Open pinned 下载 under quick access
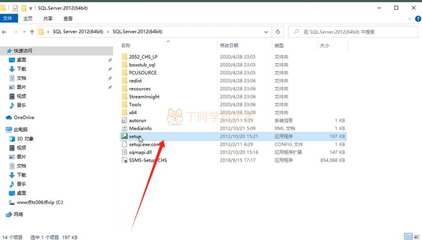Image resolution: width=422 pixels, height=240 pixels. [22, 69]
